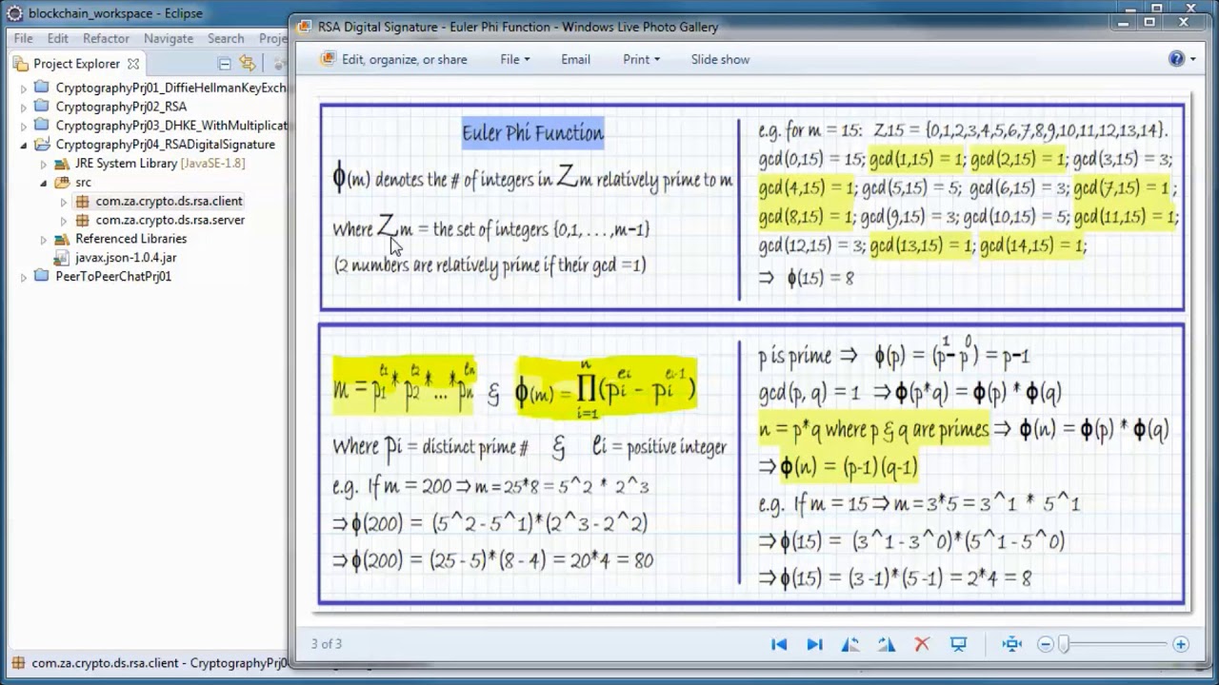
Task: Open the Navigate menu in Eclipse
Action: tap(168, 38)
